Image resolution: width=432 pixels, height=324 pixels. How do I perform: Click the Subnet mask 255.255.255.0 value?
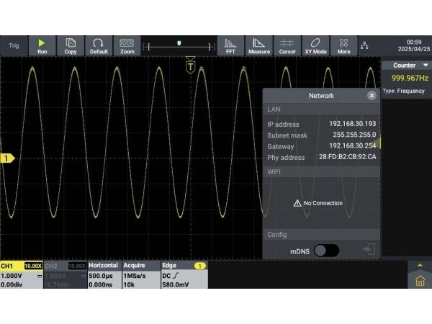click(354, 135)
